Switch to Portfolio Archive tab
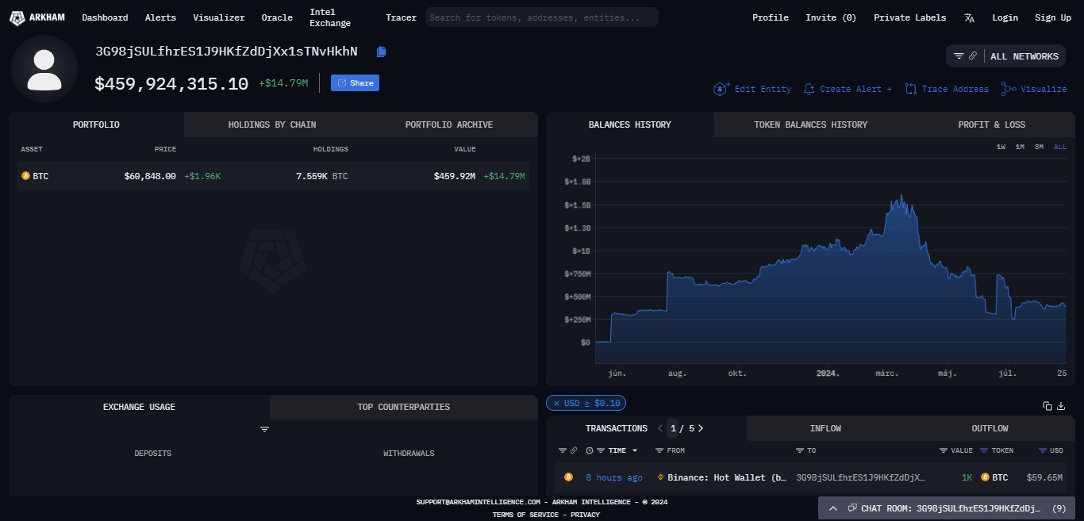The width and height of the screenshot is (1084, 521). [449, 125]
